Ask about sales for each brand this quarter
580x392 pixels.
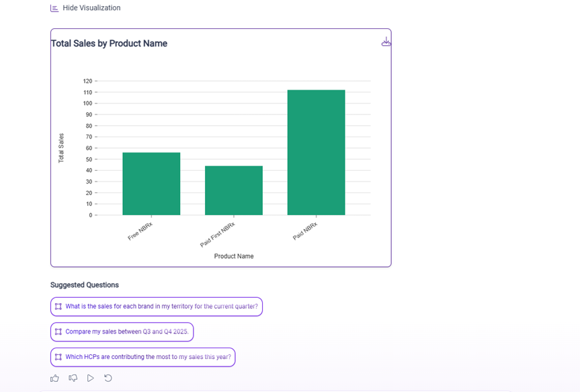coord(161,307)
